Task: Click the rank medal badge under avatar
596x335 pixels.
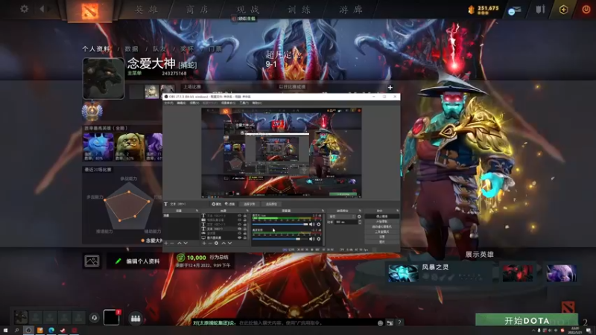Action: point(92,111)
